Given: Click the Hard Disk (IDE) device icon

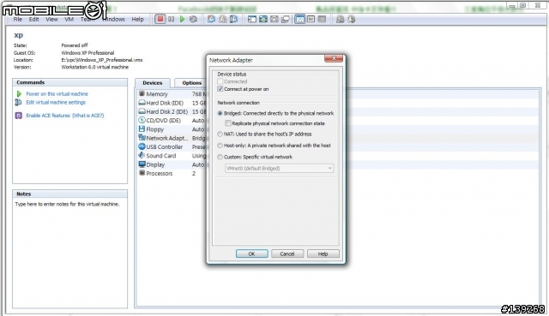Looking at the screenshot, I should coord(142,103).
